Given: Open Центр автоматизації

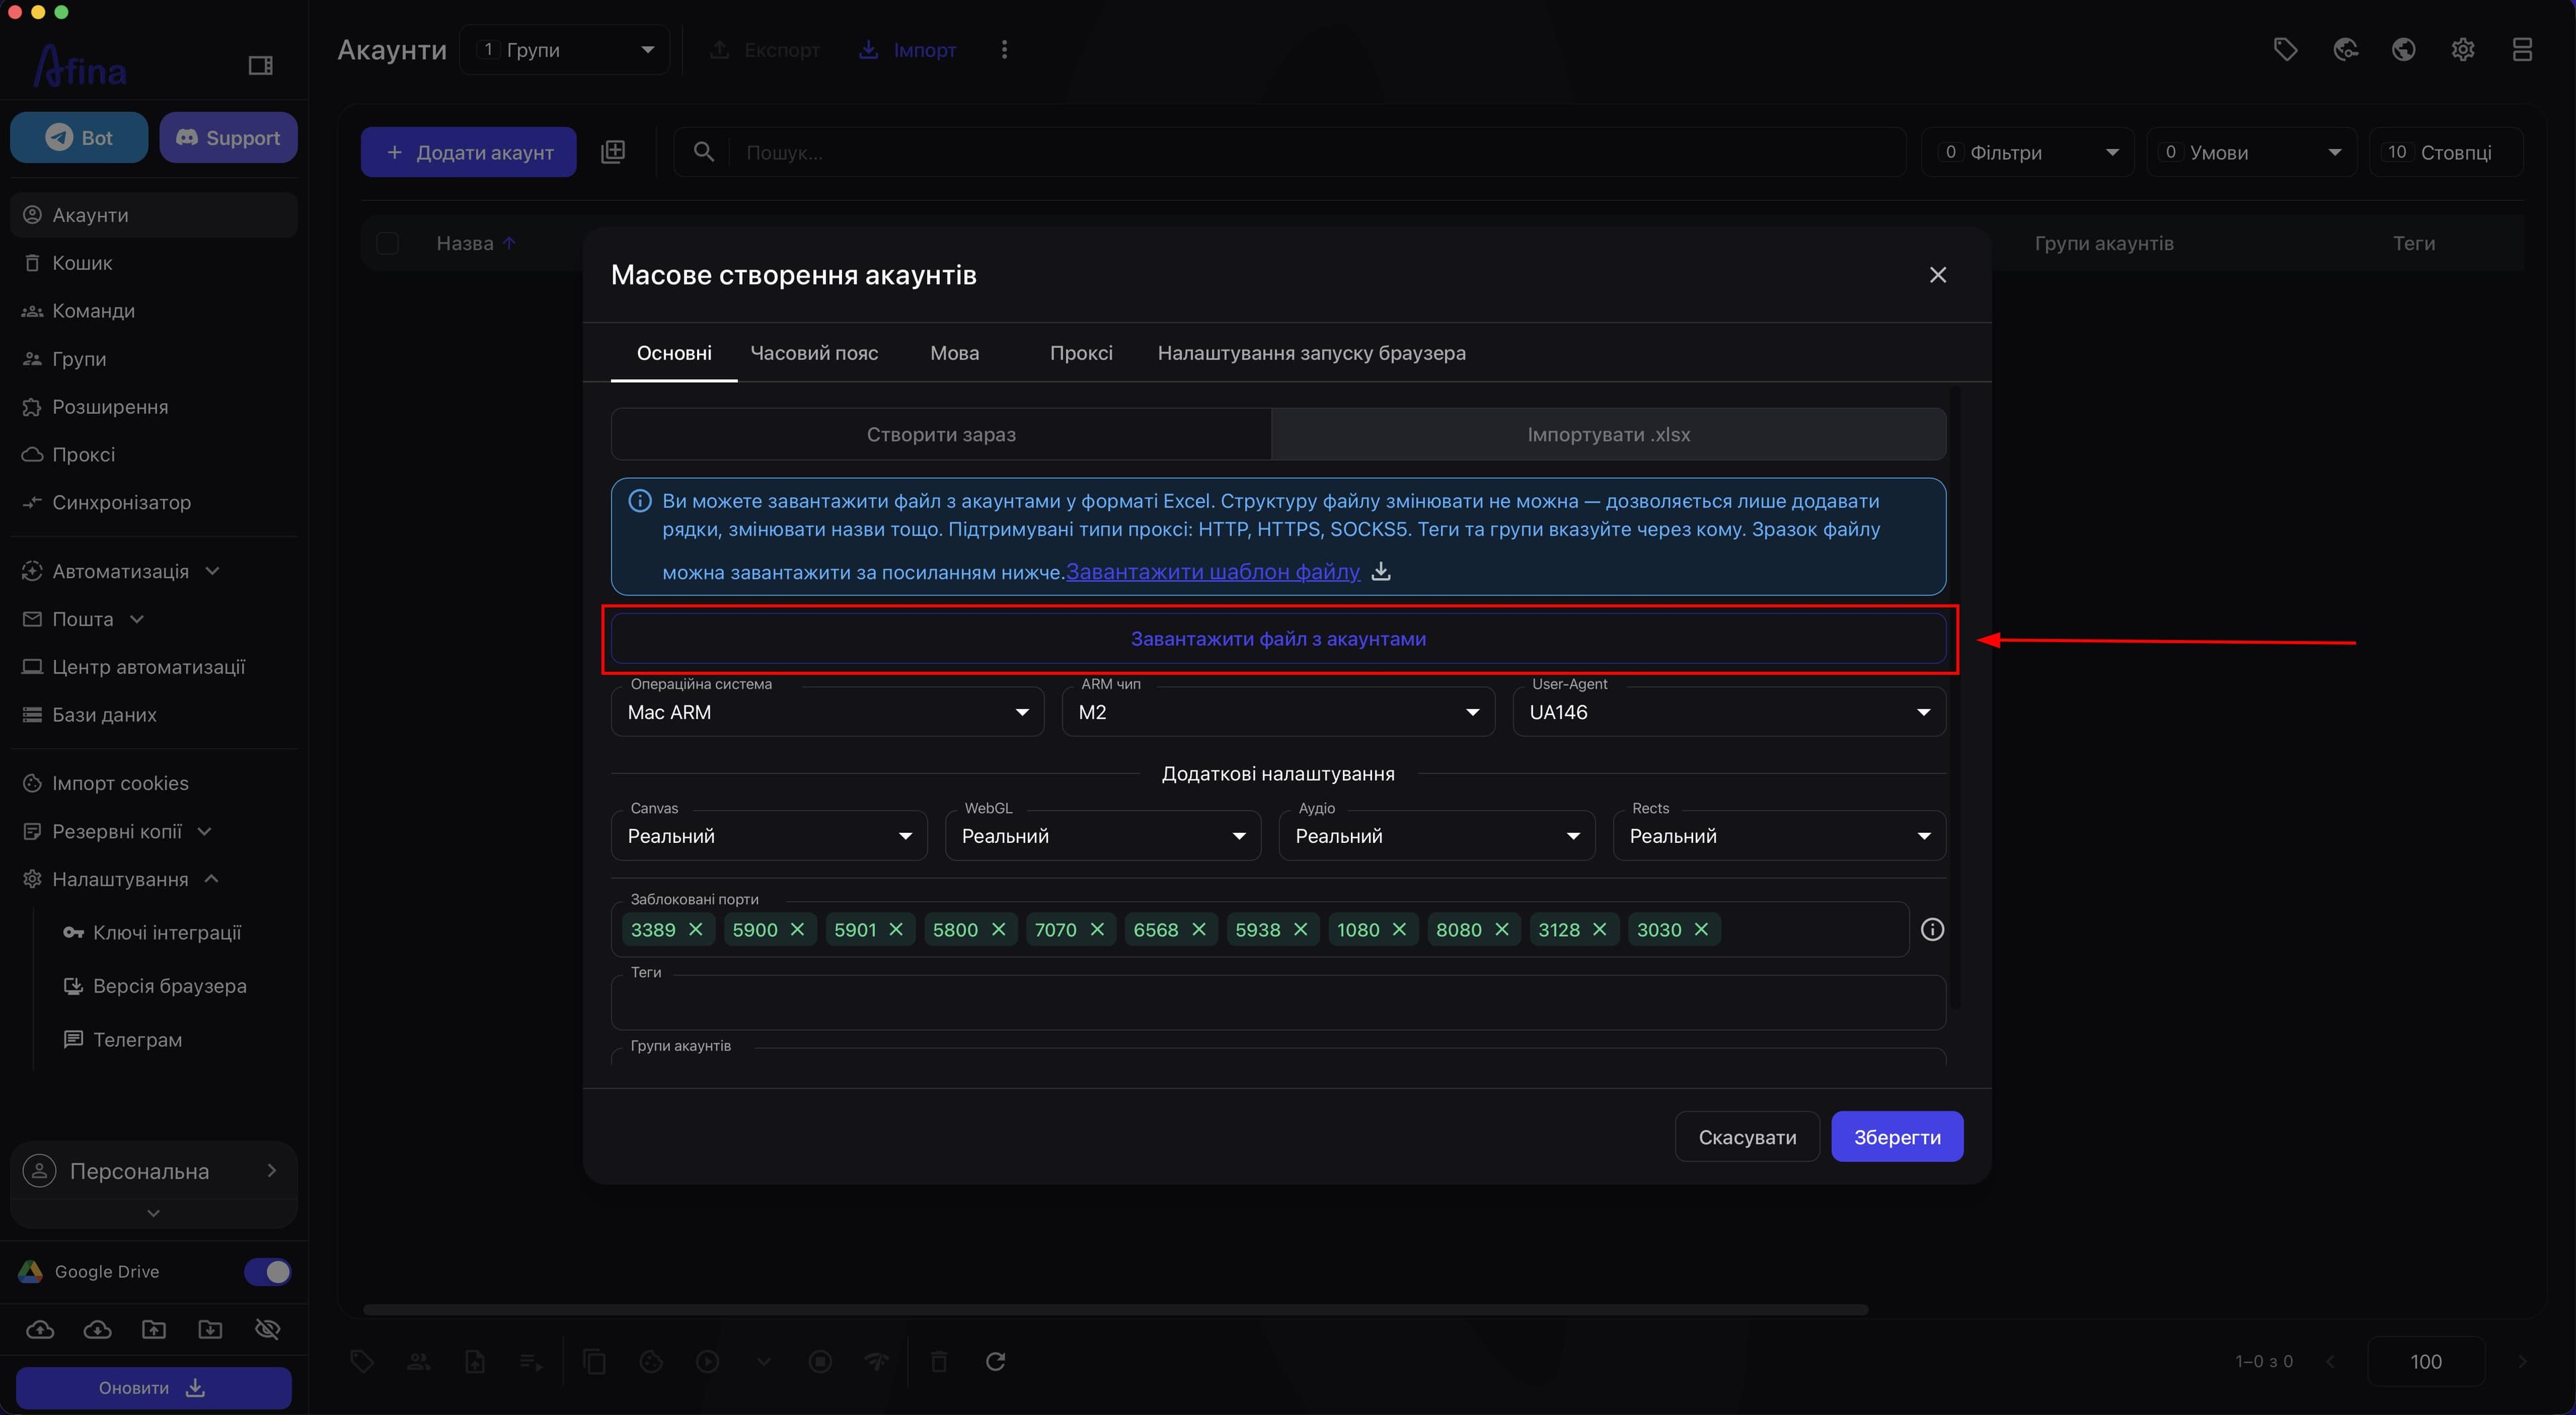Looking at the screenshot, I should (154, 667).
